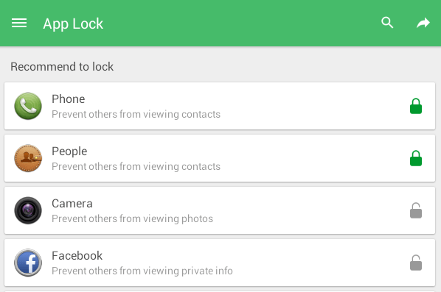This screenshot has height=292, width=441.
Task: Tap the green Phone app icon
Action: (28, 106)
